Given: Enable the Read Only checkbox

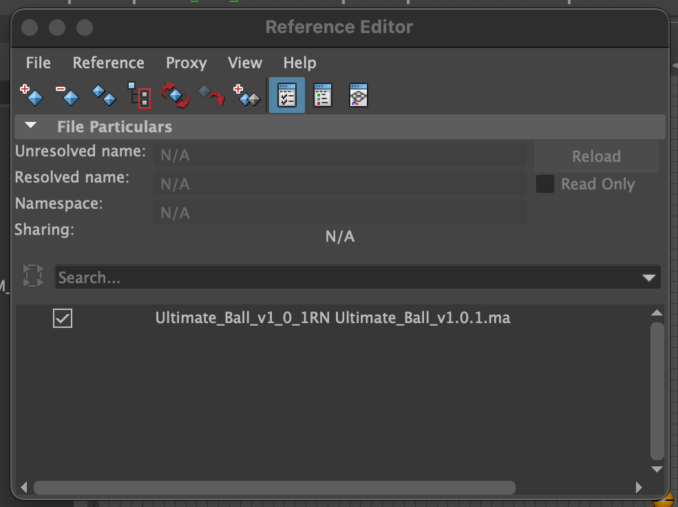Looking at the screenshot, I should 545,184.
